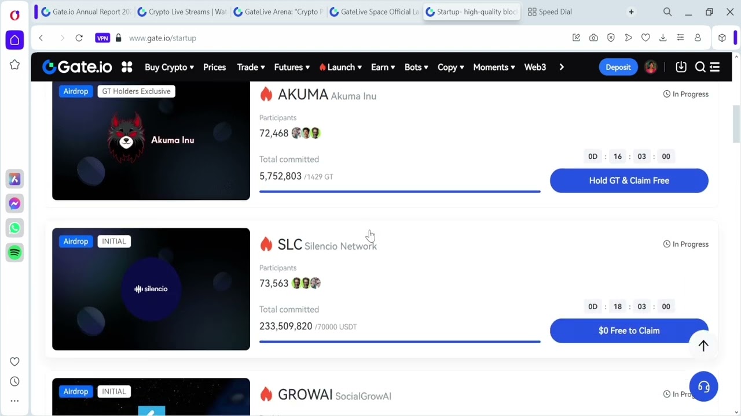Expand the Launch dropdown menu
The width and height of the screenshot is (741, 416).
(340, 67)
